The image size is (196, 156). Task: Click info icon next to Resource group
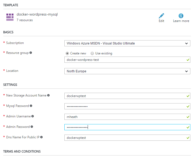click(31, 53)
